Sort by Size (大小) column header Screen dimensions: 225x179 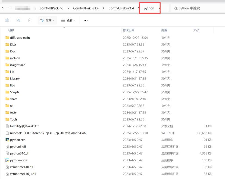pos(196,30)
